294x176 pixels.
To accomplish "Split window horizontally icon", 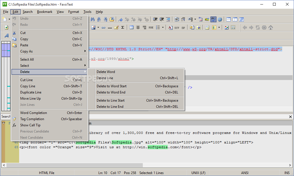I will click(x=229, y=19).
